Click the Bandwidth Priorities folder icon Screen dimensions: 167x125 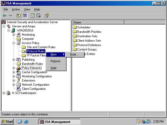click(75, 32)
